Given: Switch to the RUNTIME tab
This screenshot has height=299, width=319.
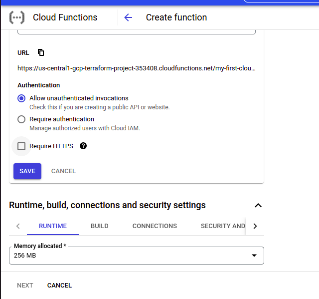Looking at the screenshot, I should tap(53, 226).
